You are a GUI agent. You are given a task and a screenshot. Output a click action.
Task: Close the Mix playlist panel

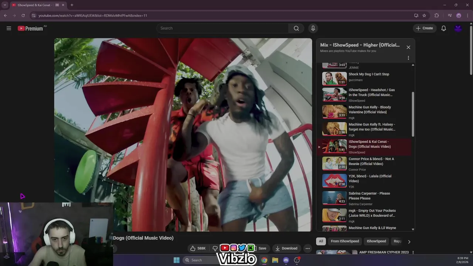click(408, 47)
